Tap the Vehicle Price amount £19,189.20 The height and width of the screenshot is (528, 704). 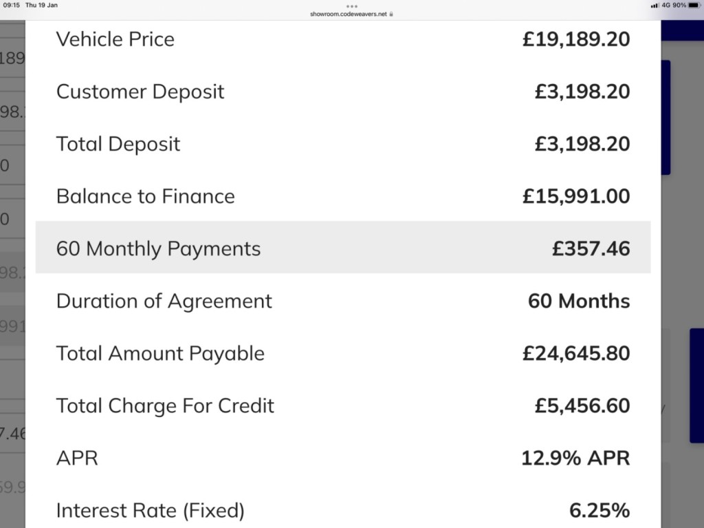pyautogui.click(x=576, y=39)
